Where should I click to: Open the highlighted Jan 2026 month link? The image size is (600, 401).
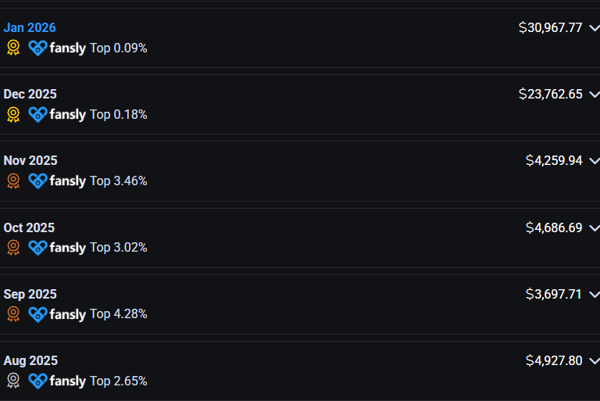30,27
